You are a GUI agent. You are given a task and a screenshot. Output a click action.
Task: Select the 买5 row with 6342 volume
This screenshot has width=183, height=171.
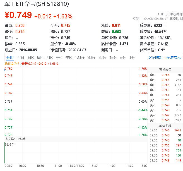tap(165, 120)
